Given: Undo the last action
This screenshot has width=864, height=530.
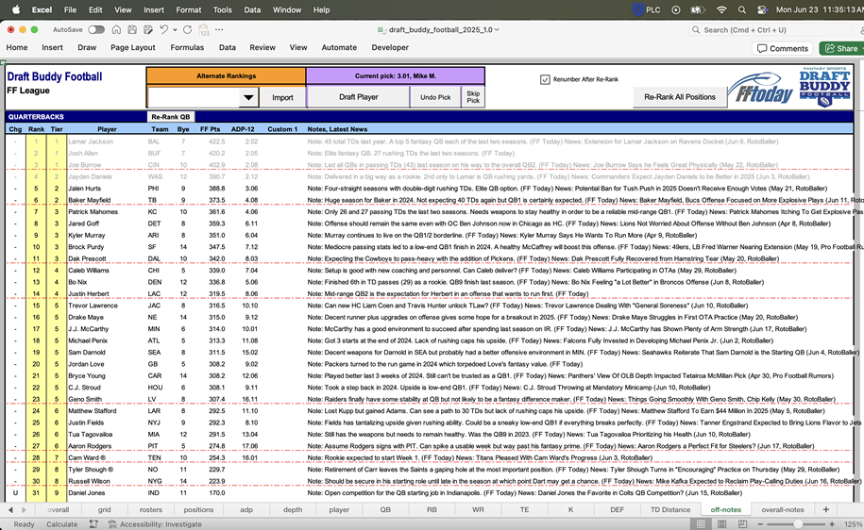Looking at the screenshot, I should pos(163,30).
